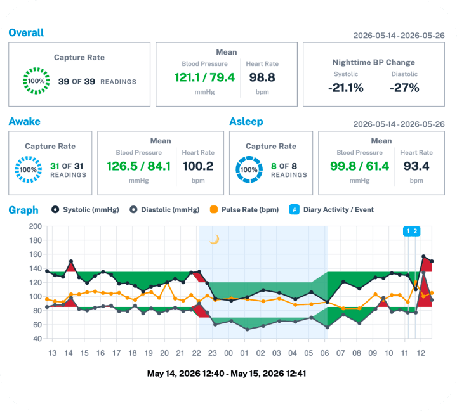This screenshot has width=457, height=411.
Task: Click the nighttime diastolic change -27%
Action: [x=404, y=88]
